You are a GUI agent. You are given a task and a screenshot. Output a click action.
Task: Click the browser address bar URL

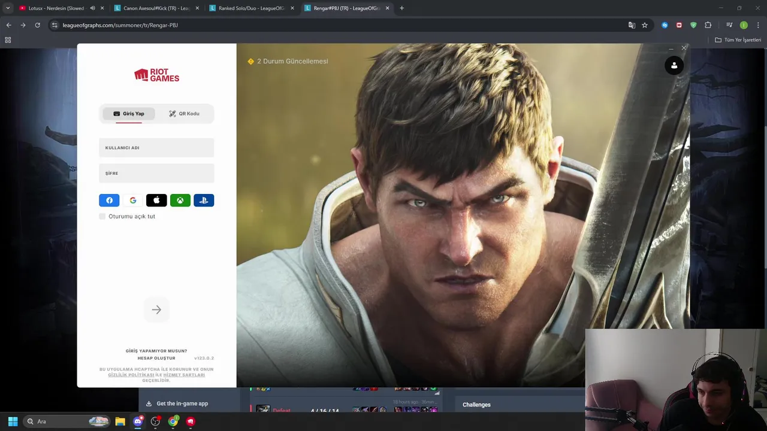point(120,25)
